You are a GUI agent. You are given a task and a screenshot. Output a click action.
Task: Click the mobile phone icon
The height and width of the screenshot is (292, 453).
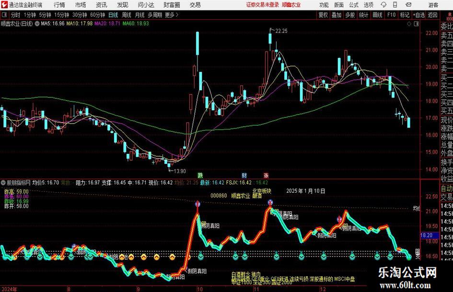pyautogui.click(x=395, y=5)
